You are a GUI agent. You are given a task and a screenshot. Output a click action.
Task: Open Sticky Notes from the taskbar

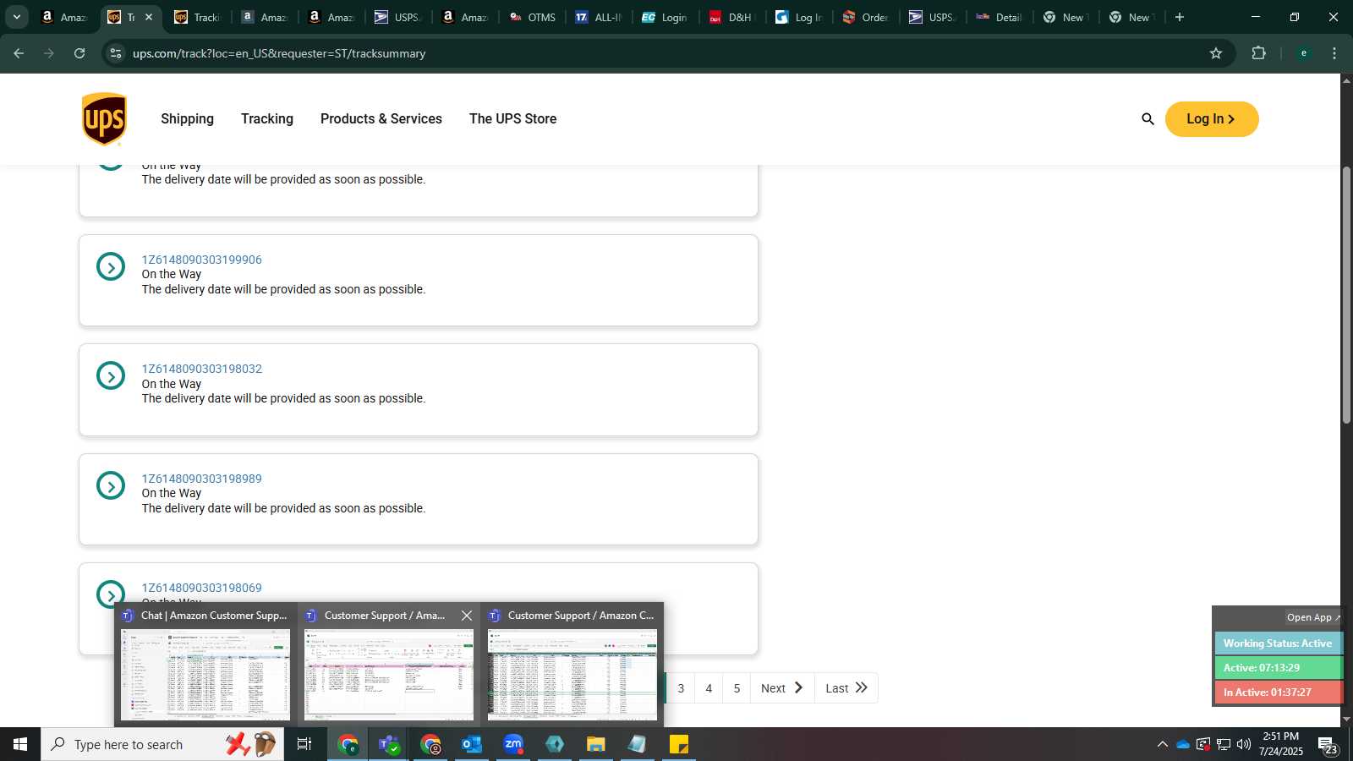click(678, 744)
